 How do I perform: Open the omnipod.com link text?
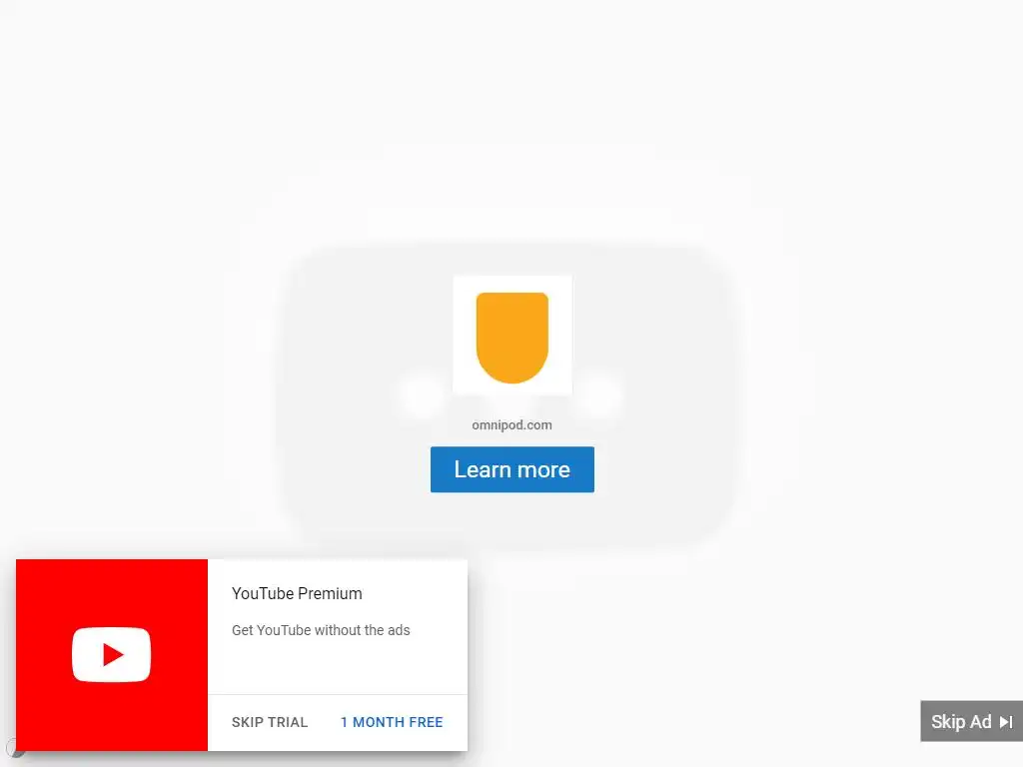(512, 424)
